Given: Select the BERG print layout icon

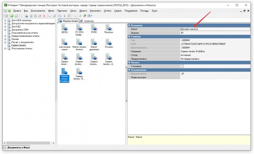Looking at the screenshot, I should coord(64,29).
